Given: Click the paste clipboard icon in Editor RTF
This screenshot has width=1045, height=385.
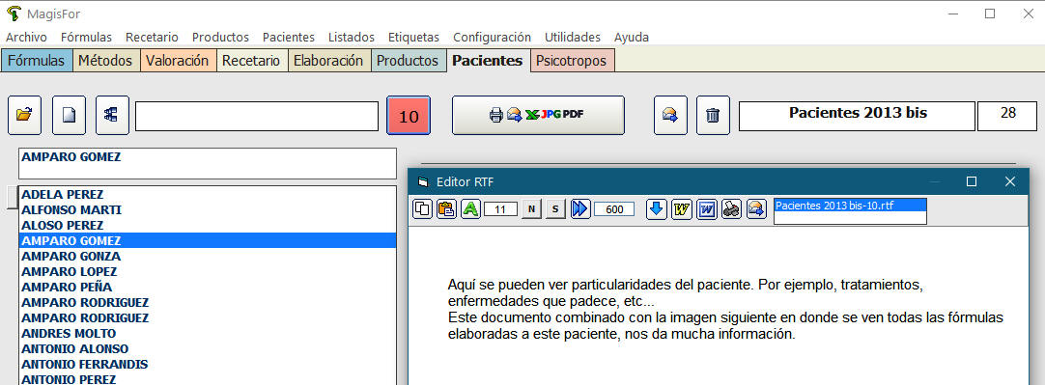Looking at the screenshot, I should (446, 209).
